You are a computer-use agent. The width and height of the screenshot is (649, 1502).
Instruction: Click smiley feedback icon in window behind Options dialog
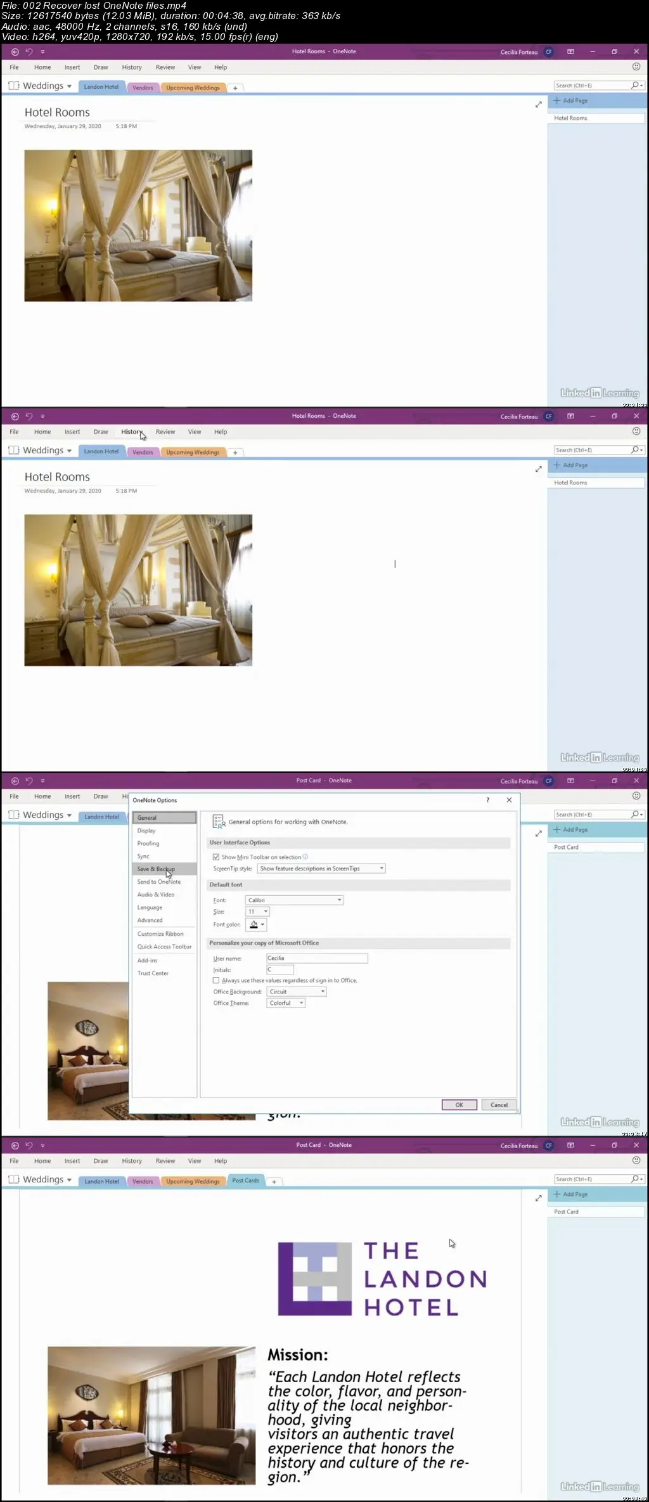pyautogui.click(x=636, y=796)
